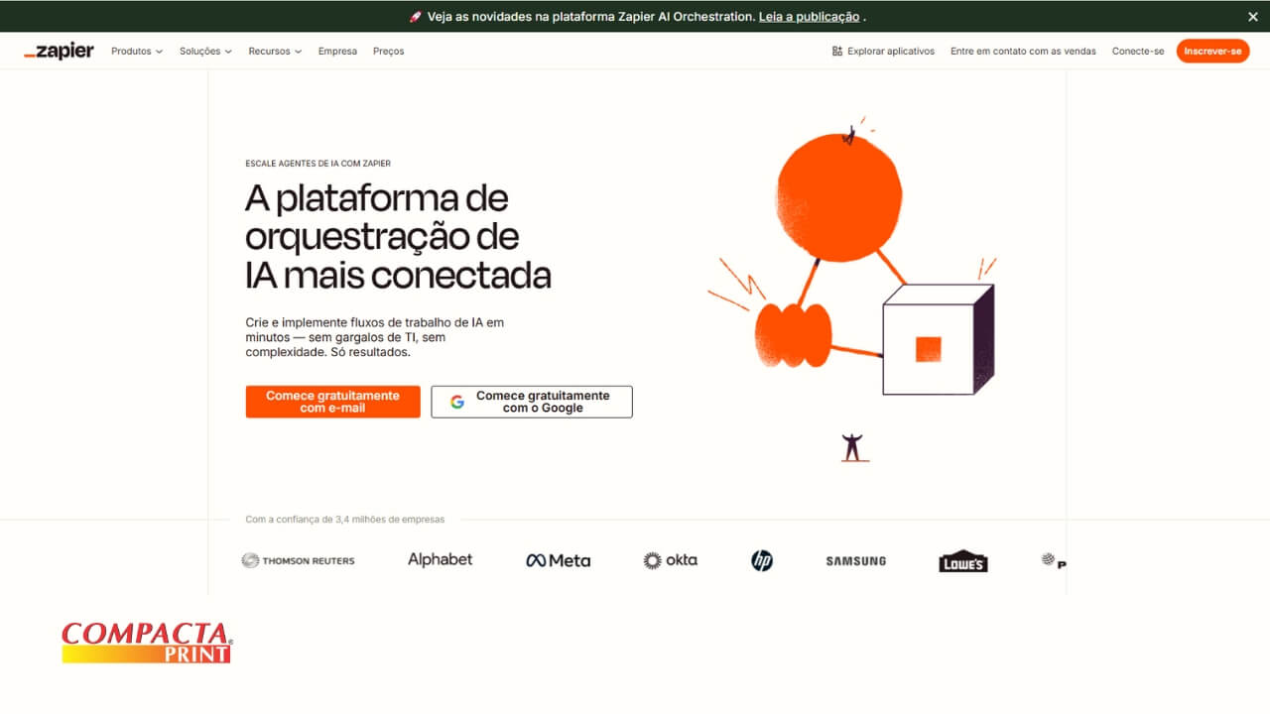
Task: Click the Meta logo
Action: pos(558,560)
